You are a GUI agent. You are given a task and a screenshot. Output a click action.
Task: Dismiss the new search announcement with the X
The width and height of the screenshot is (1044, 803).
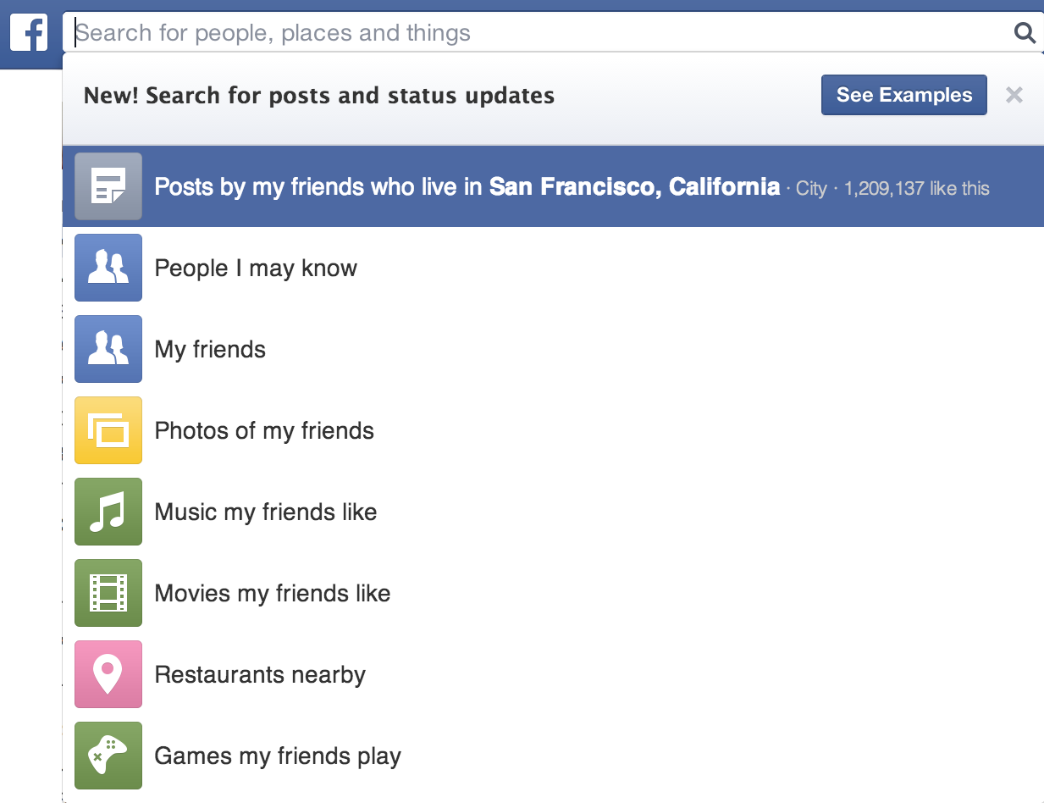click(x=1014, y=95)
